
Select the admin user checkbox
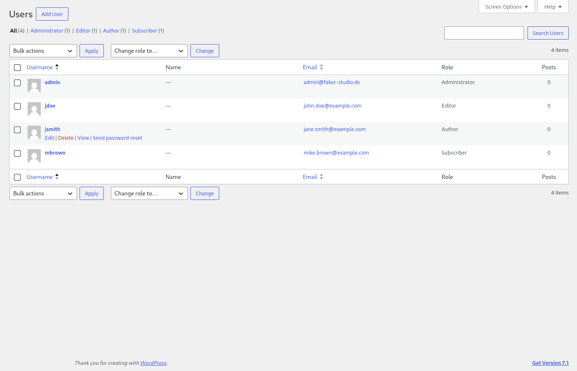point(17,83)
